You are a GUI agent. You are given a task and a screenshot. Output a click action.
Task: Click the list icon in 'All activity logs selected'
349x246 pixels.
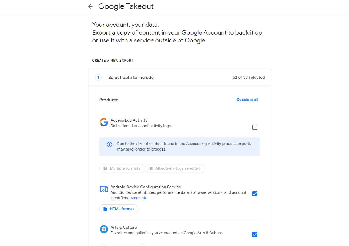pyautogui.click(x=151, y=168)
